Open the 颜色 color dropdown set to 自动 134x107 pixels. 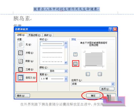(54, 71)
